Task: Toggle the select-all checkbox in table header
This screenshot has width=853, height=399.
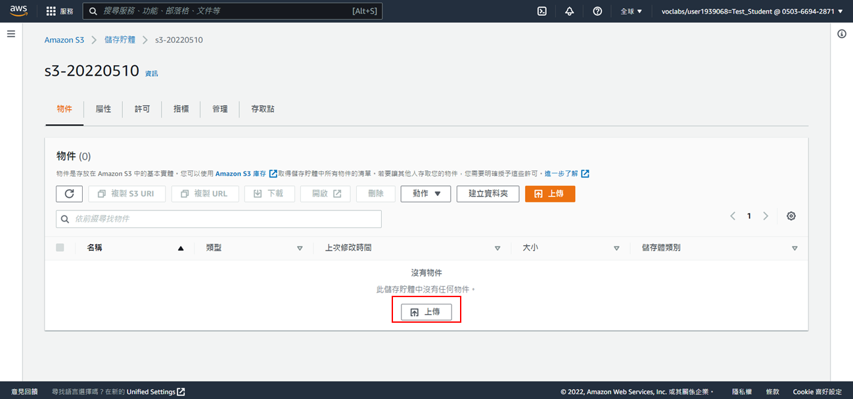Action: coord(60,248)
